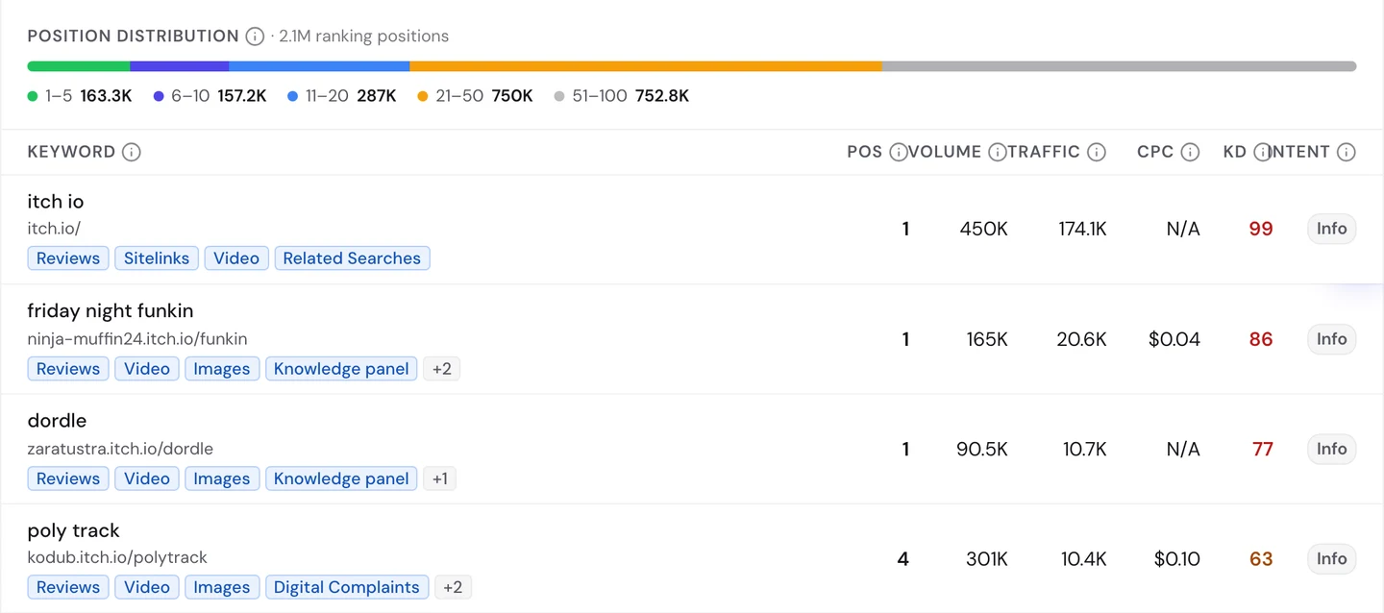Open the CPC column info icon
Screen dimensions: 1384x613
point(1190,152)
